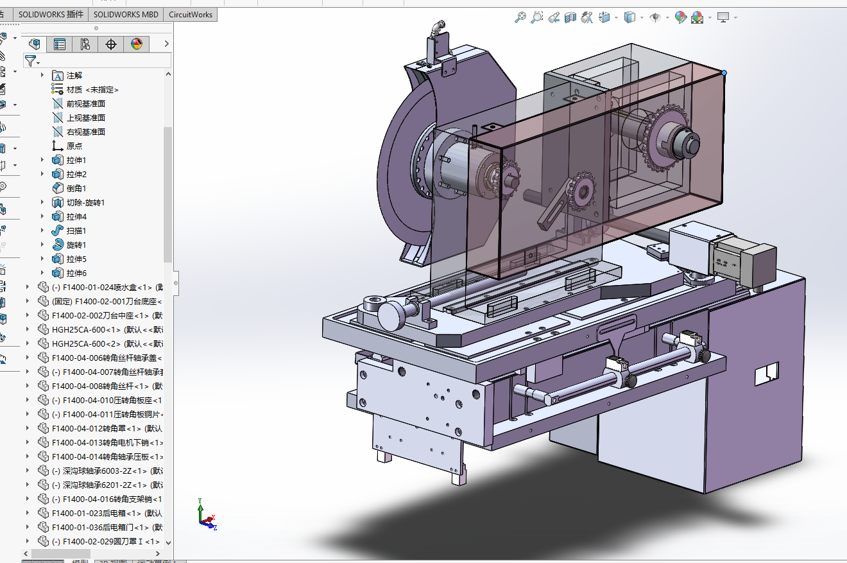The width and height of the screenshot is (847, 563).
Task: Expand the 拉伸1 feature node
Action: [43, 160]
